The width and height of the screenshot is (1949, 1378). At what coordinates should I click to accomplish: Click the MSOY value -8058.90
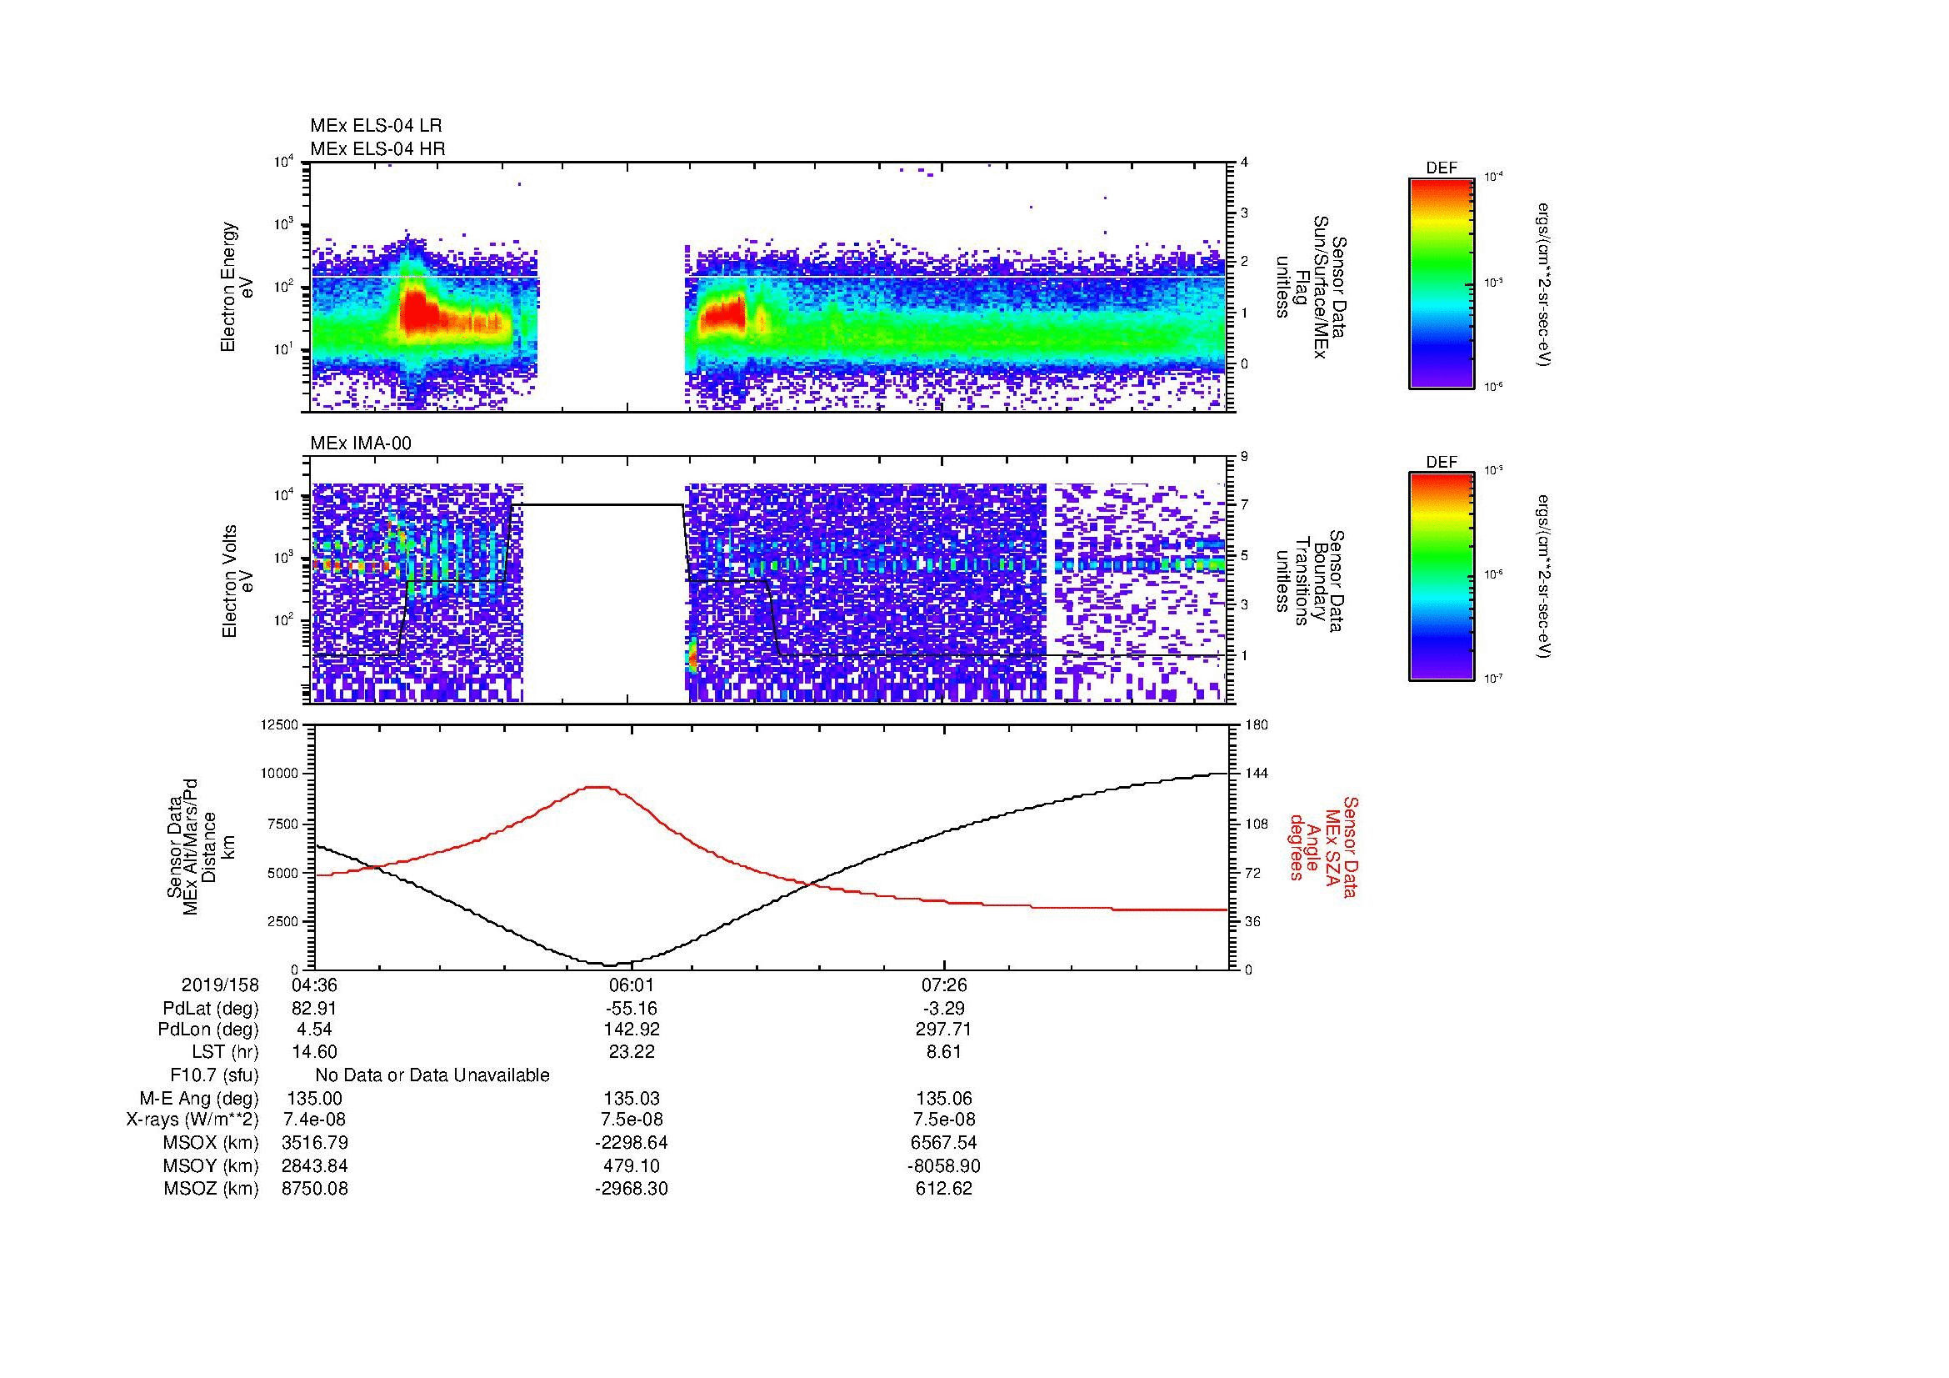(944, 1165)
